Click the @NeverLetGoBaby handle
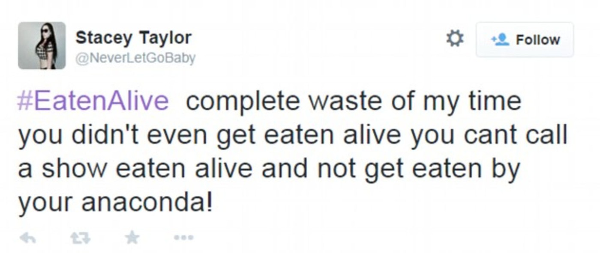600x253 pixels. tap(135, 58)
